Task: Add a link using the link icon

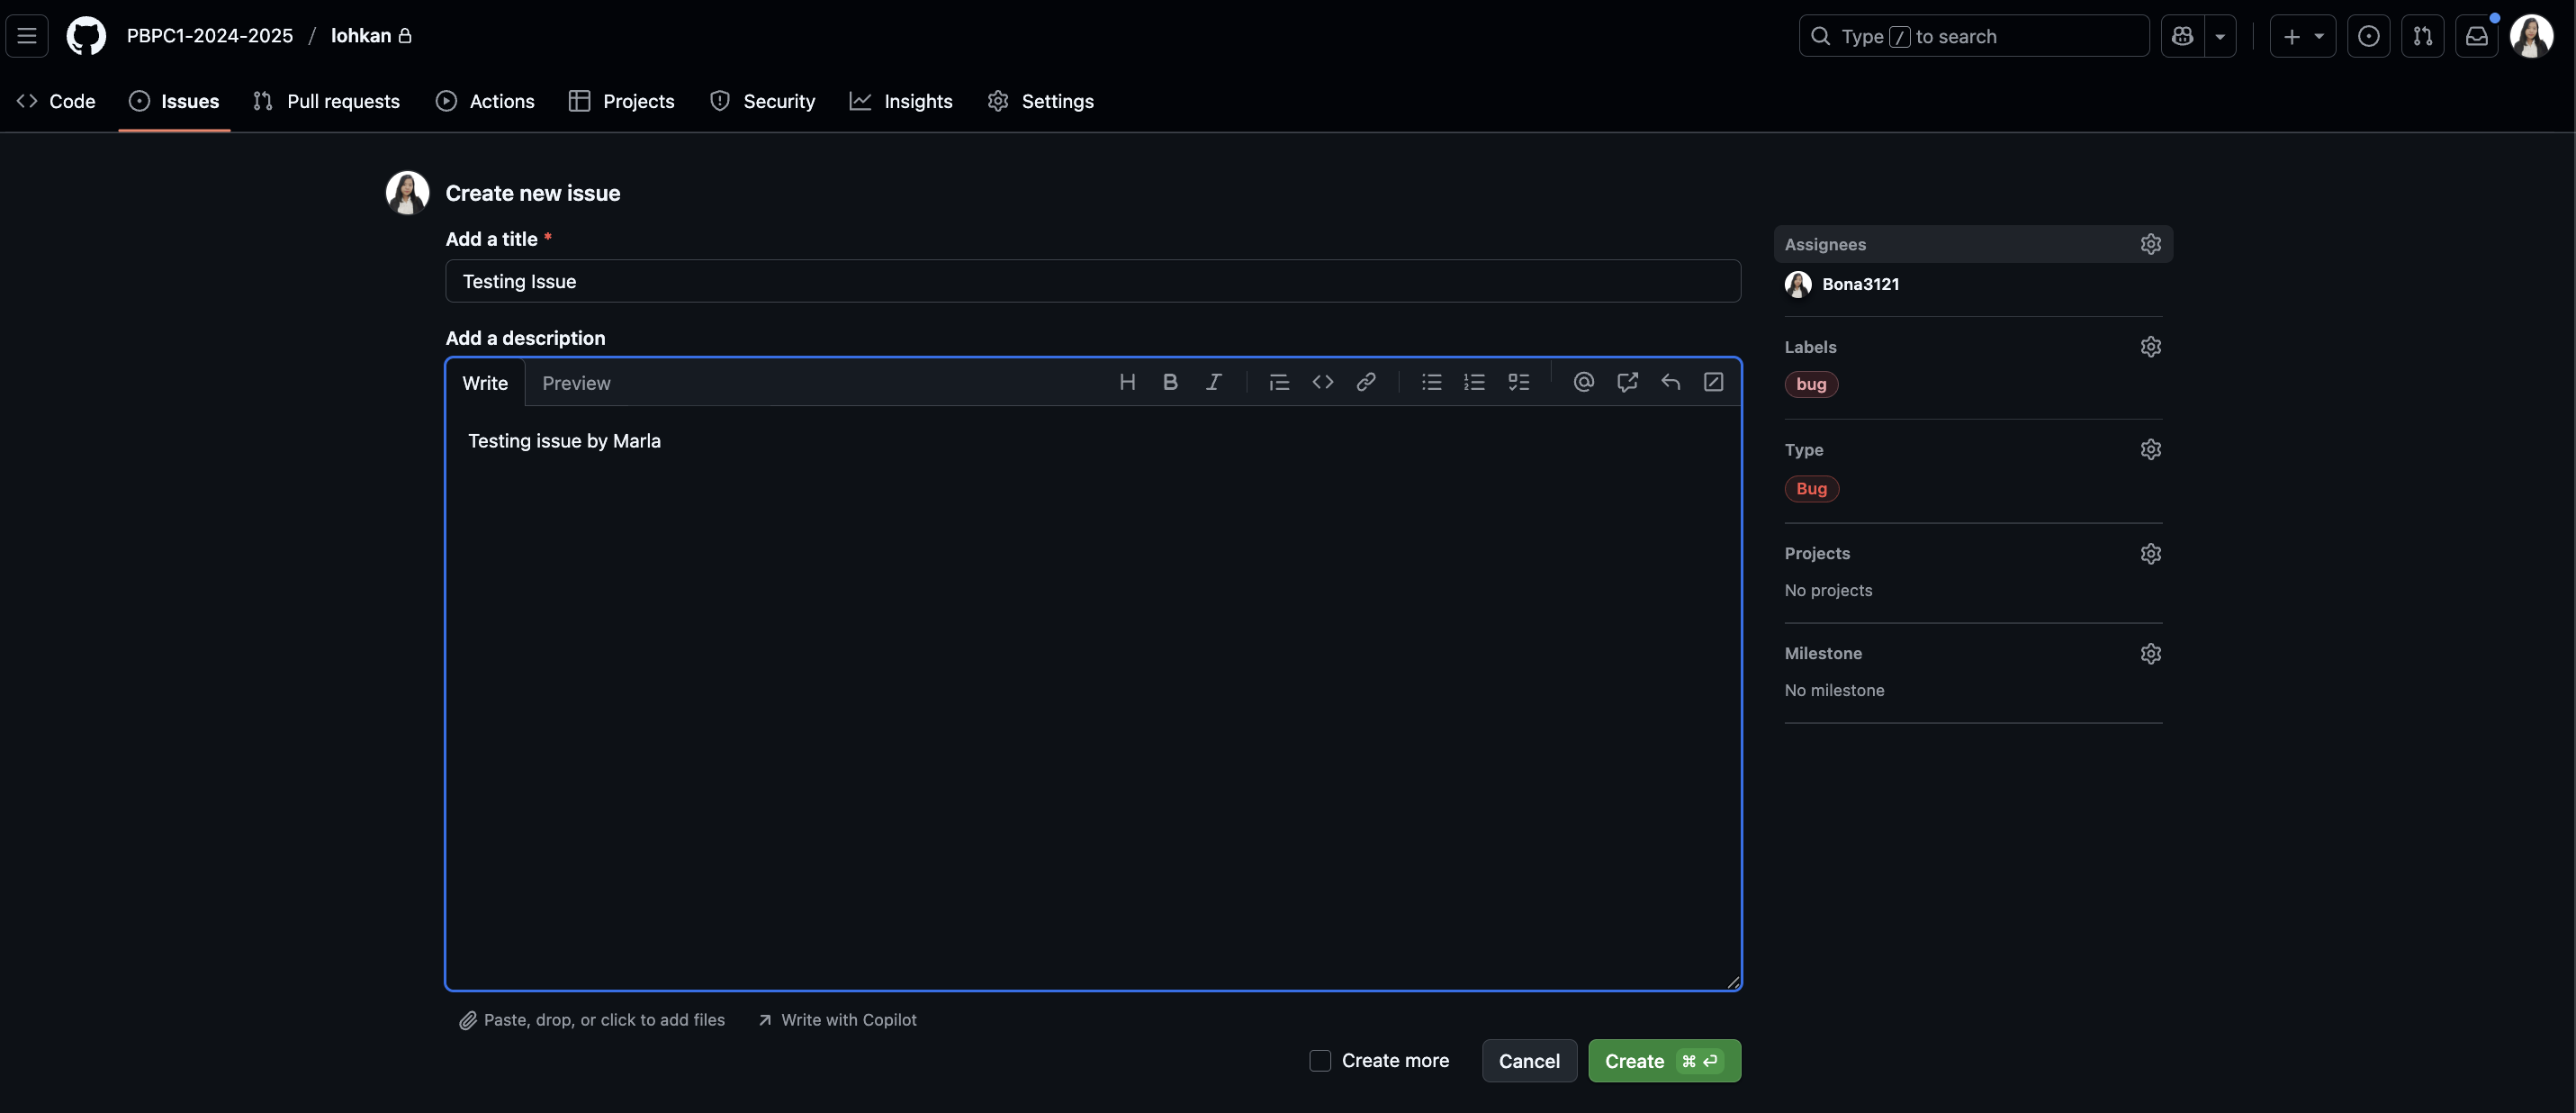Action: click(x=1365, y=383)
